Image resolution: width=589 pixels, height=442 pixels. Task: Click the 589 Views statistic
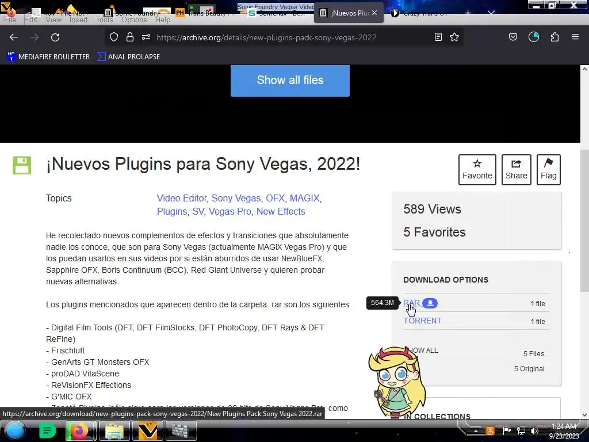[432, 209]
